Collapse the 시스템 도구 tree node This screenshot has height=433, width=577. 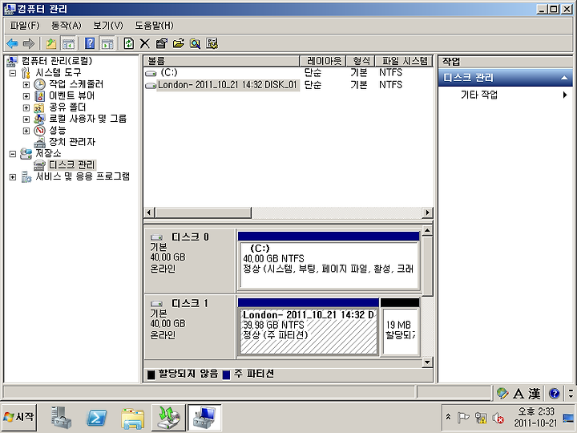[13, 73]
